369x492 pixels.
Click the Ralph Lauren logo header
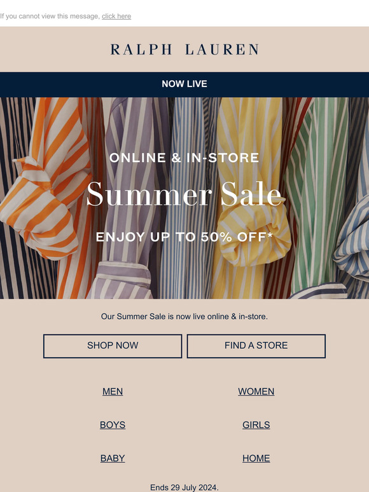(184, 50)
